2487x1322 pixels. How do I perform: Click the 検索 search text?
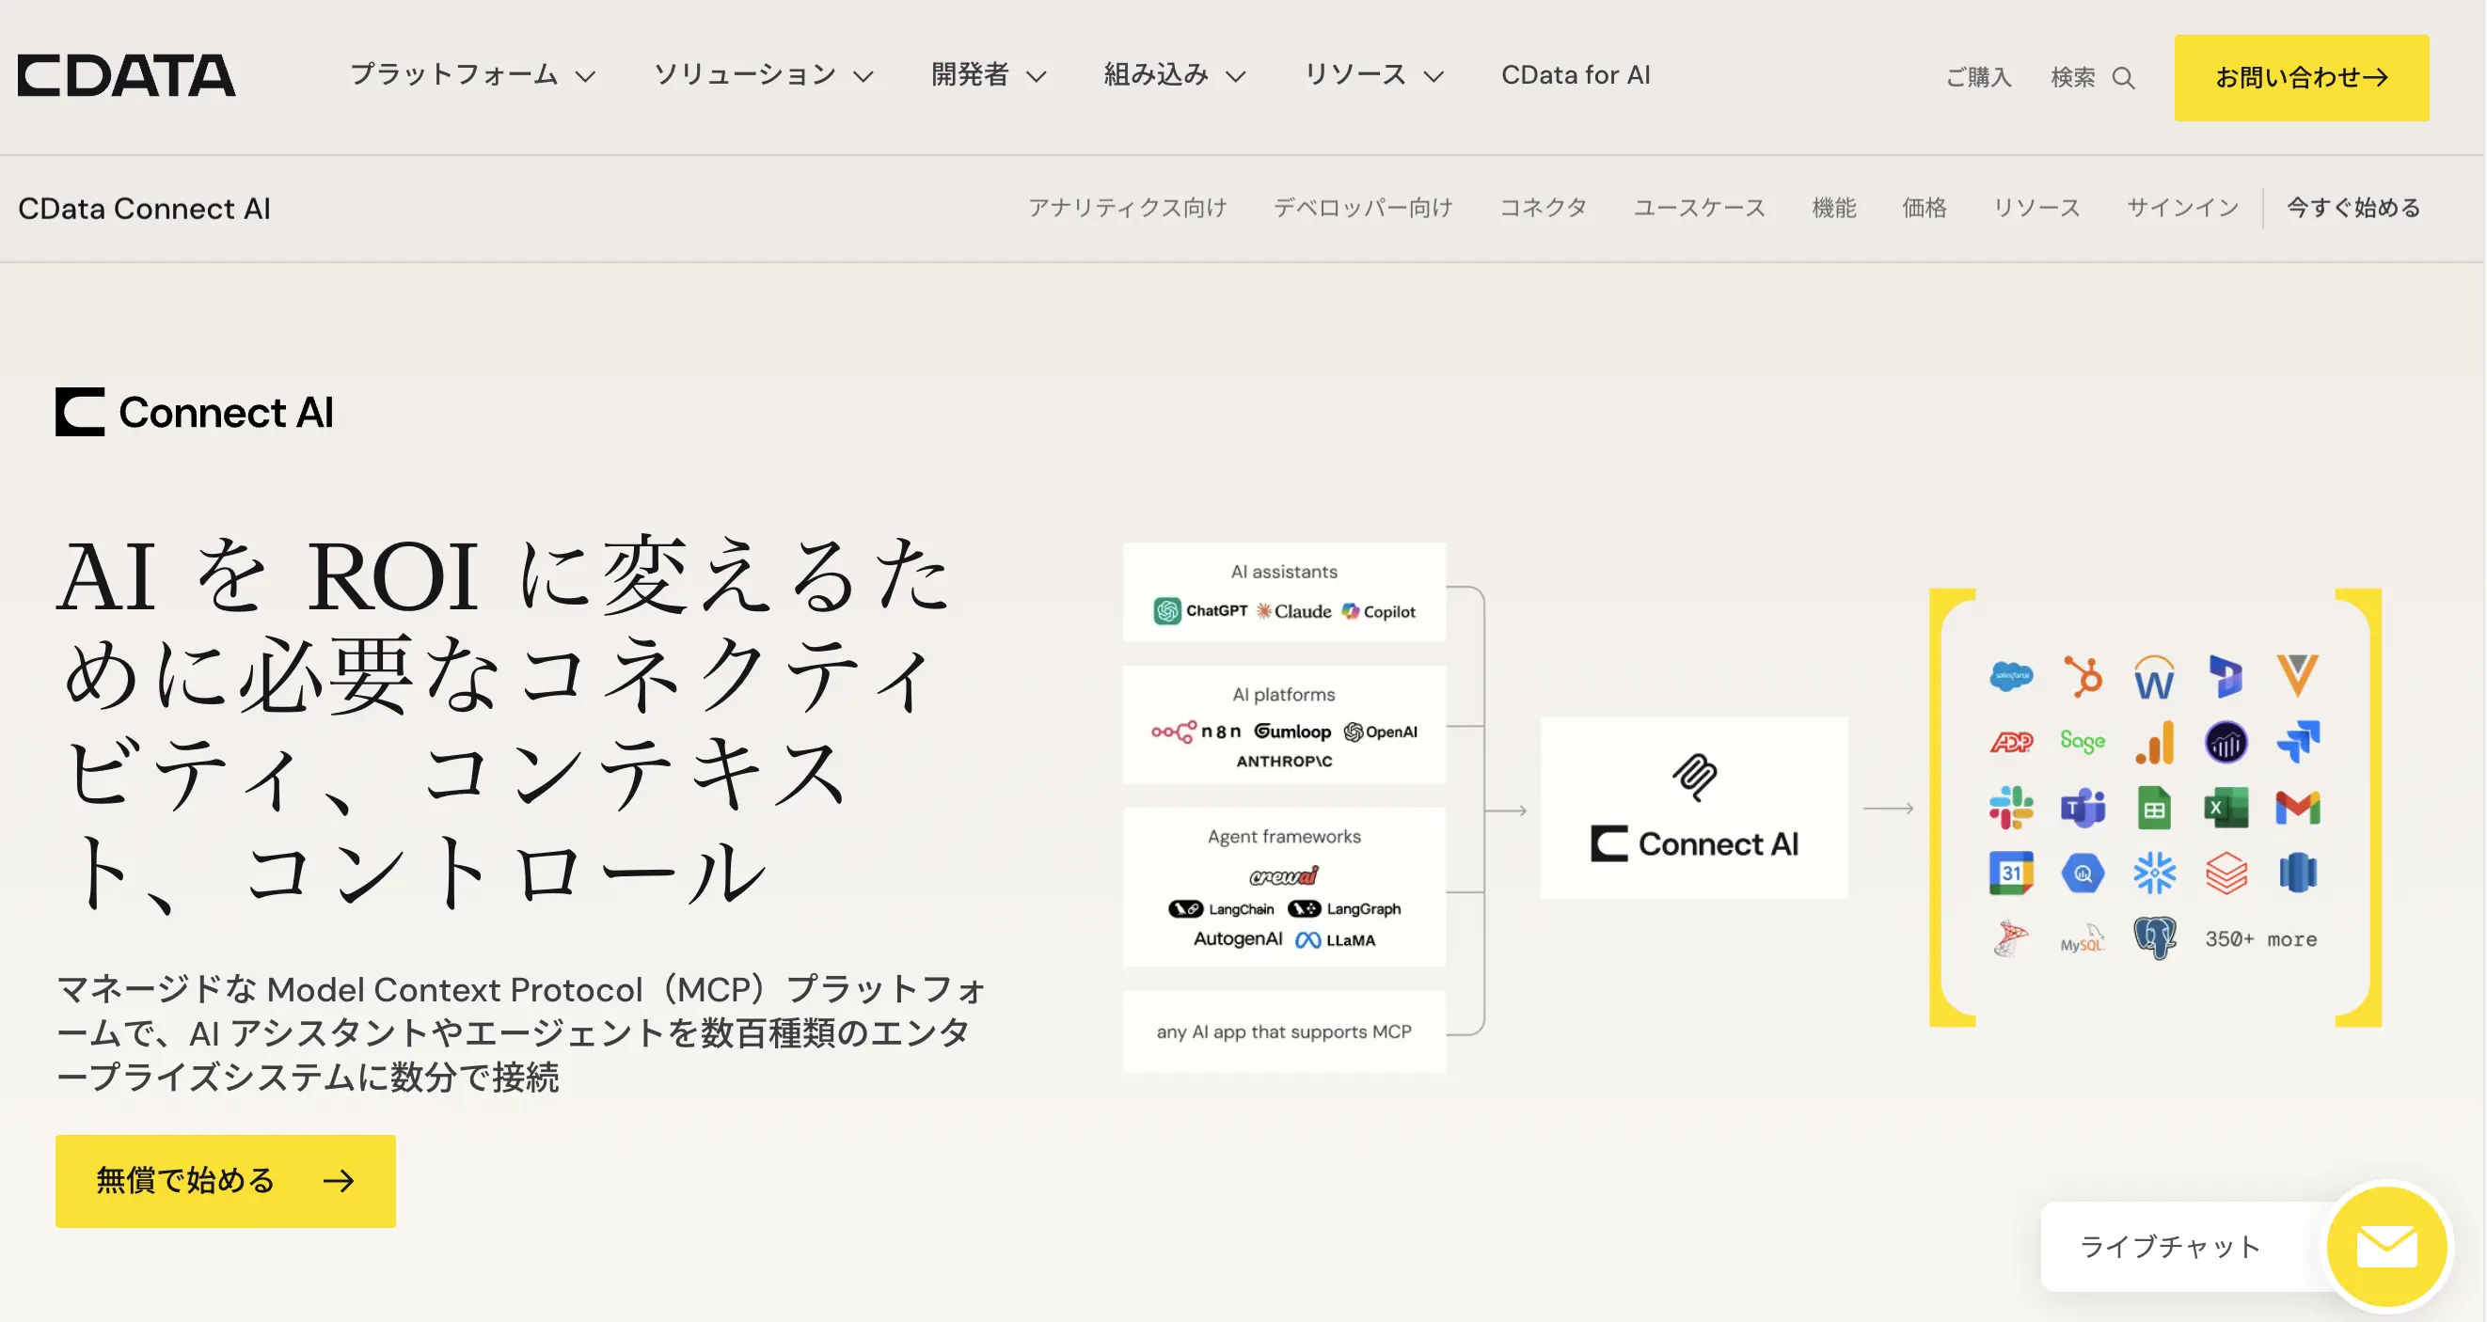click(2072, 77)
